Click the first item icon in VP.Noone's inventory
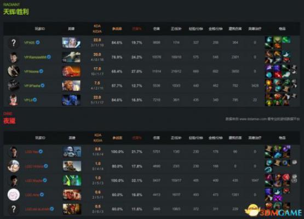Screen dimensions: 304x219 (x=269, y=68)
